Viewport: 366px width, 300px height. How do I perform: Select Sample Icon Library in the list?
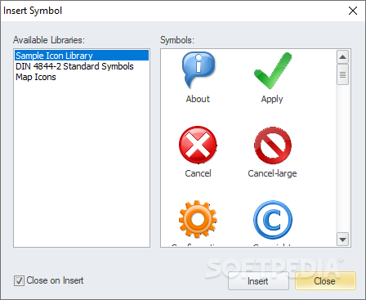(82, 56)
